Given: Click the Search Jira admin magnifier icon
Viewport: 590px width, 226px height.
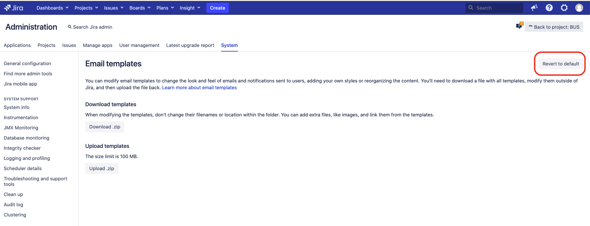Looking at the screenshot, I should click(70, 27).
